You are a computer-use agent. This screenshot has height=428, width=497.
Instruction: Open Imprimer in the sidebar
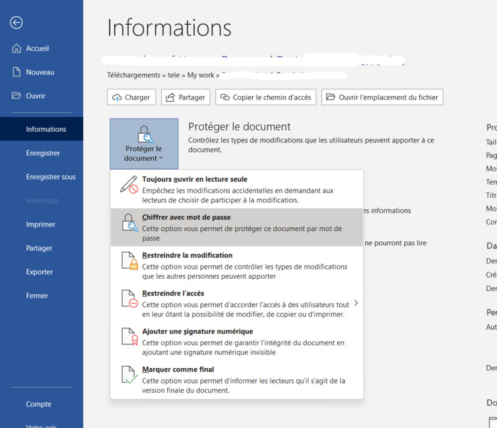click(42, 224)
